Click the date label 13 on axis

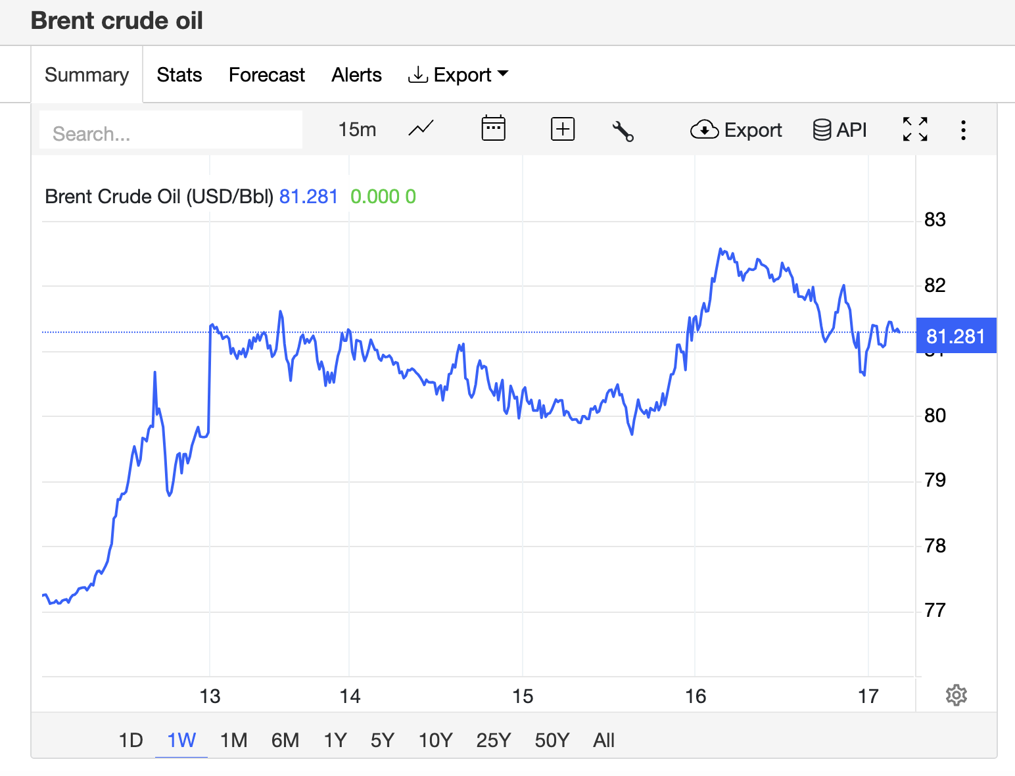pyautogui.click(x=210, y=696)
